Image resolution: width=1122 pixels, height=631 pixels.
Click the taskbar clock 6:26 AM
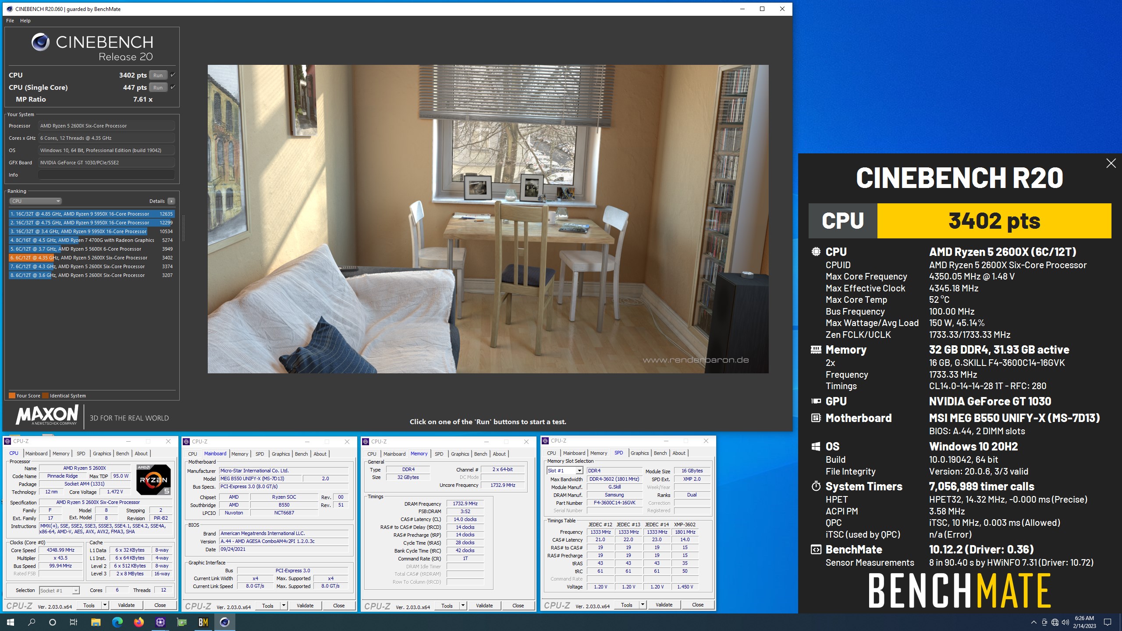pyautogui.click(x=1084, y=622)
